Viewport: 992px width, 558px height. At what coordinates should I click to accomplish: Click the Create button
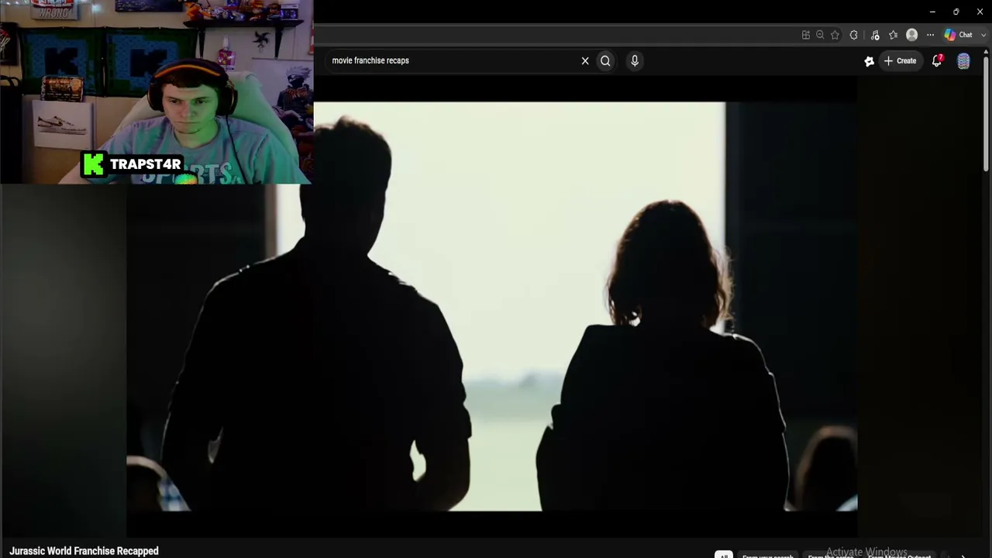901,60
